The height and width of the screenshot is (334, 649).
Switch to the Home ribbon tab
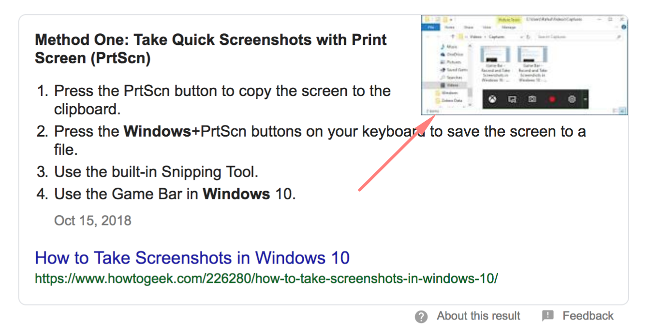(449, 28)
